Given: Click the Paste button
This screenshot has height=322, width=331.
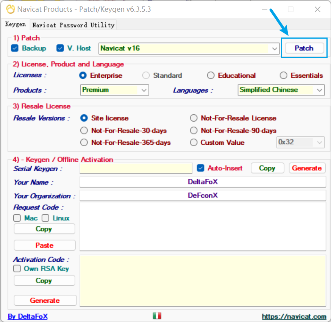Looking at the screenshot, I should pyautogui.click(x=45, y=245).
